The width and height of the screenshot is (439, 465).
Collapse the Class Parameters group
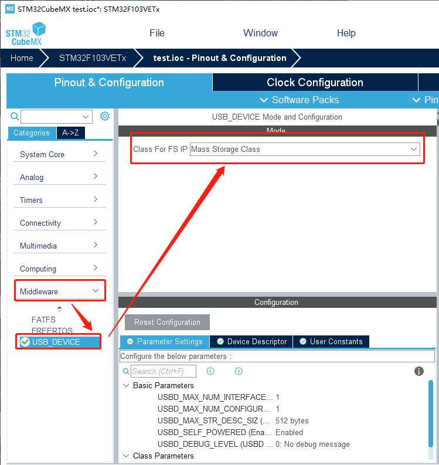click(126, 456)
